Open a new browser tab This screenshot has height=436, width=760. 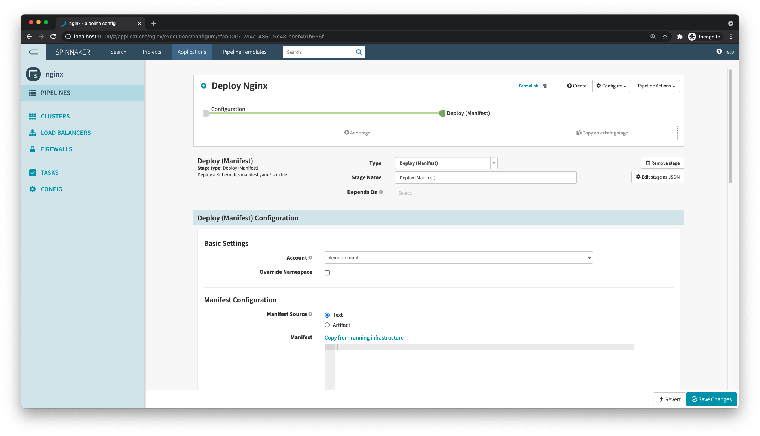[x=153, y=24]
